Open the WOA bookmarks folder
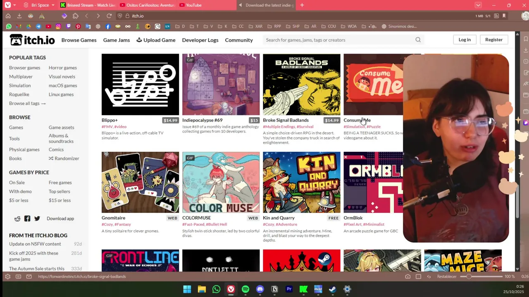This screenshot has height=297, width=529. (x=348, y=26)
